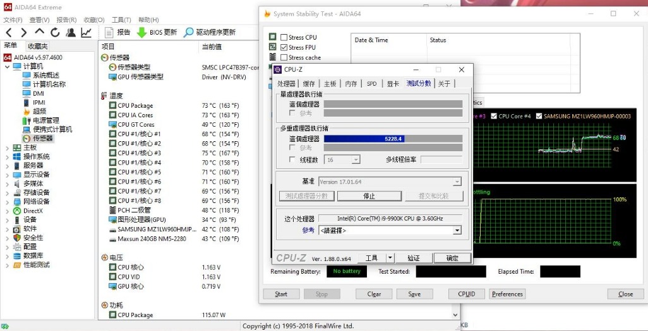
Task: Expand the 主板 tree node
Action: click(x=7, y=148)
